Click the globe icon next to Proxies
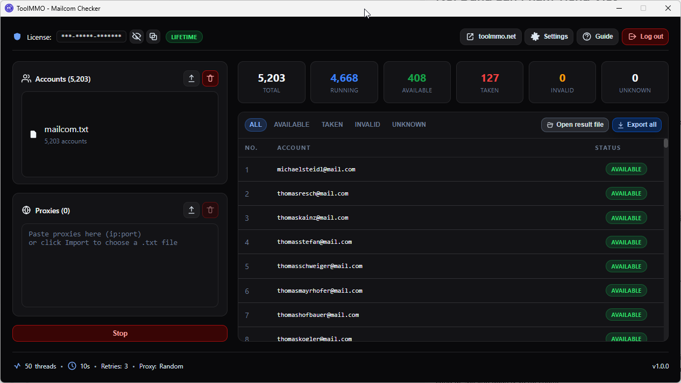This screenshot has width=681, height=383. point(26,210)
